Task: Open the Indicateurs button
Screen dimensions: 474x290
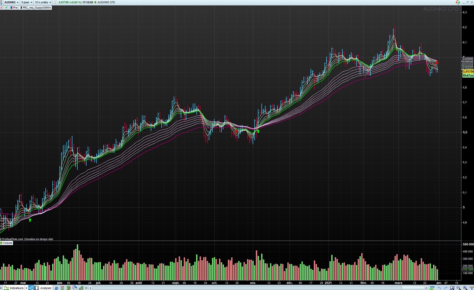Action: (14, 288)
